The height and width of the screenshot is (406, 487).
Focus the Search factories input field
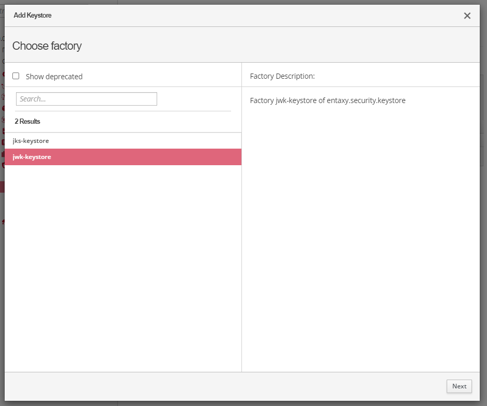tap(86, 99)
